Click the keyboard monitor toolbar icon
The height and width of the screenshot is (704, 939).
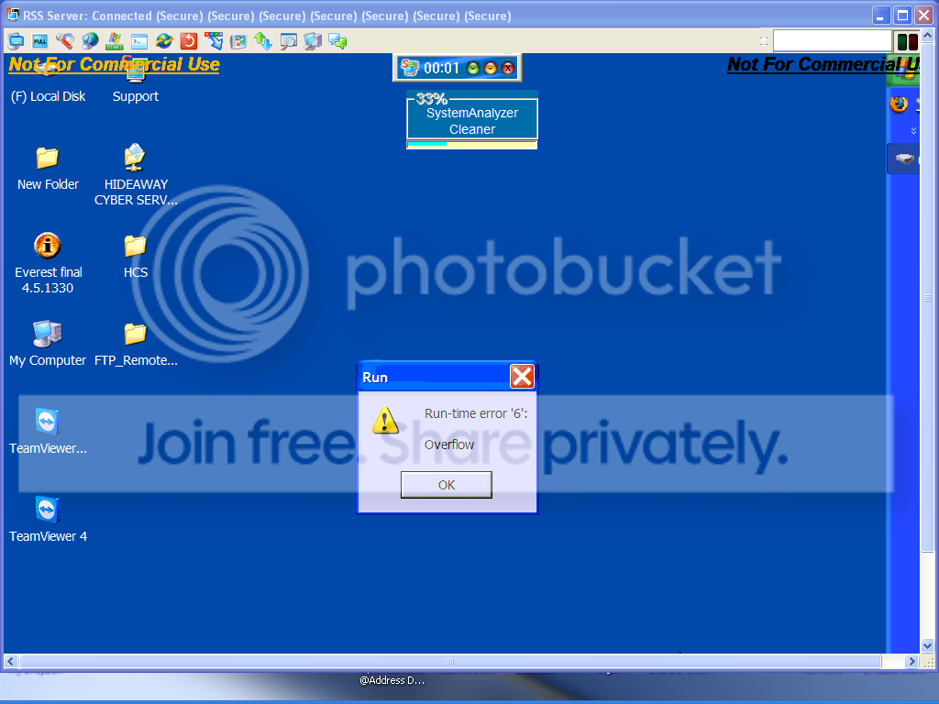tap(17, 41)
